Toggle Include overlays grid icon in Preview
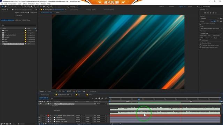The width and height of the screenshot is (223, 125). pyautogui.click(x=217, y=21)
